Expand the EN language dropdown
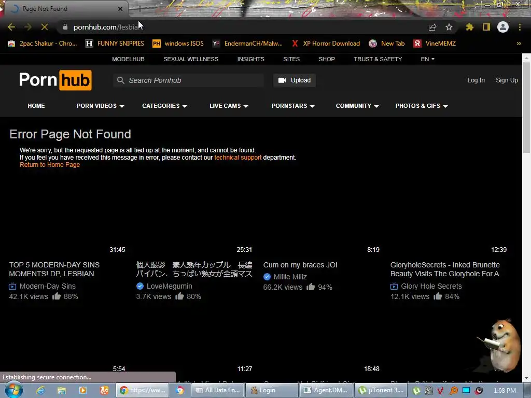Image resolution: width=531 pixels, height=398 pixels. pyautogui.click(x=427, y=59)
